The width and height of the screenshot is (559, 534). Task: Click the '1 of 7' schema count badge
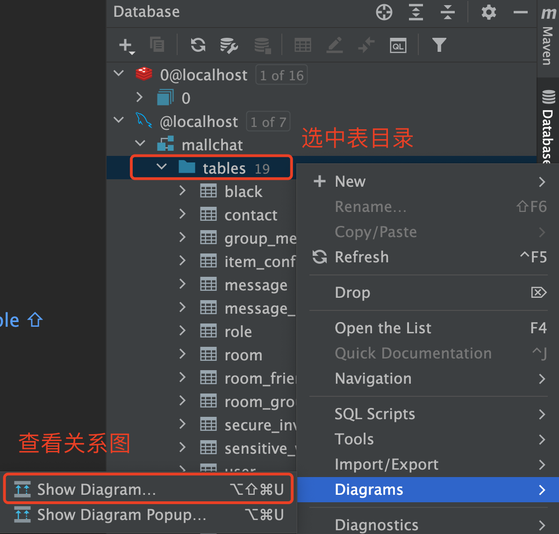tap(268, 121)
